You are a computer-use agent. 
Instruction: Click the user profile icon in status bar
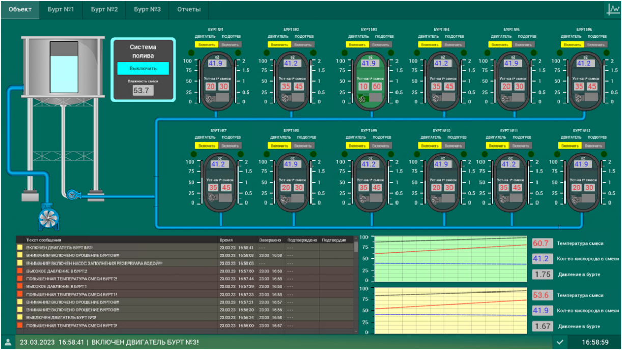pos(8,342)
